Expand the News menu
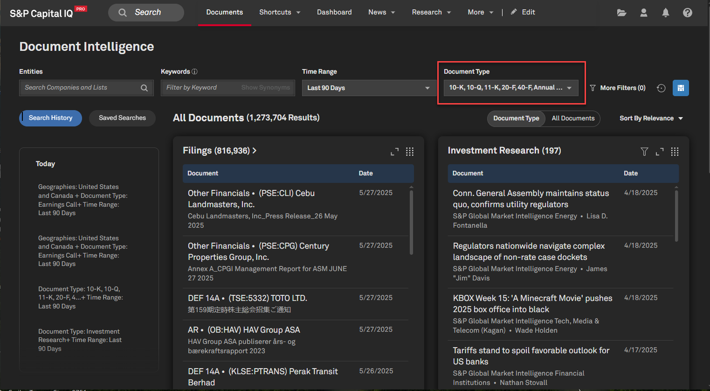The width and height of the screenshot is (710, 391). tap(382, 12)
